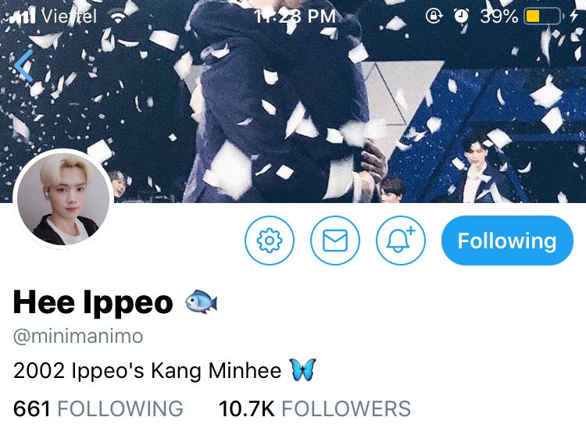Screen dimensions: 586x442
Task: Open the 10.7K Followers list
Action: (x=315, y=408)
